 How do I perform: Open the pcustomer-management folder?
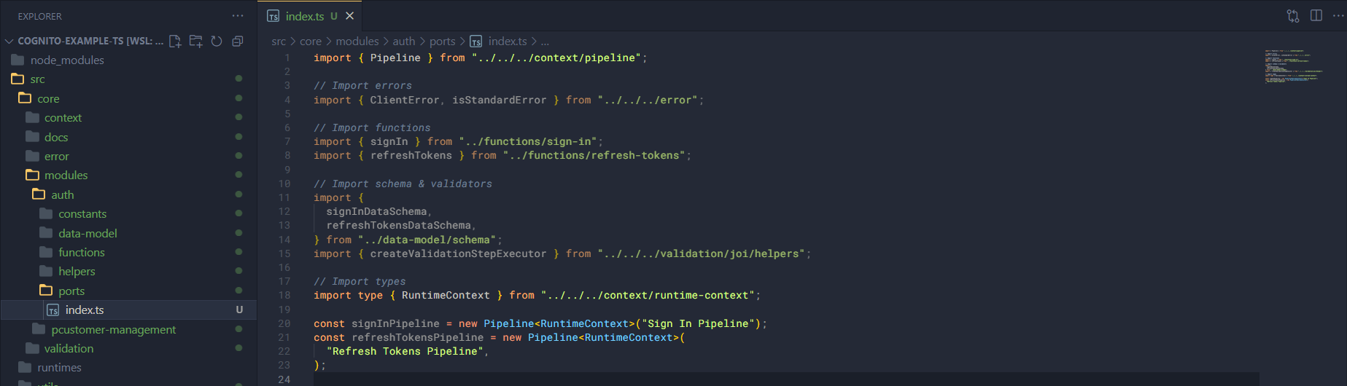(113, 329)
